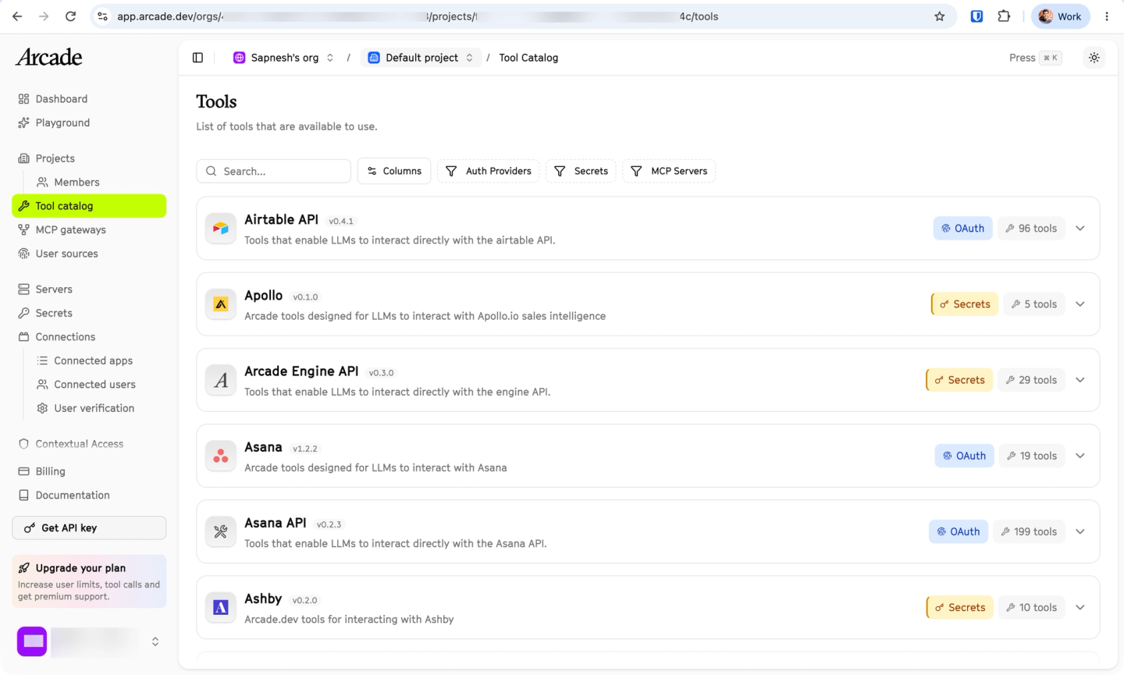
Task: Open Playground in the sidebar
Action: click(89, 123)
